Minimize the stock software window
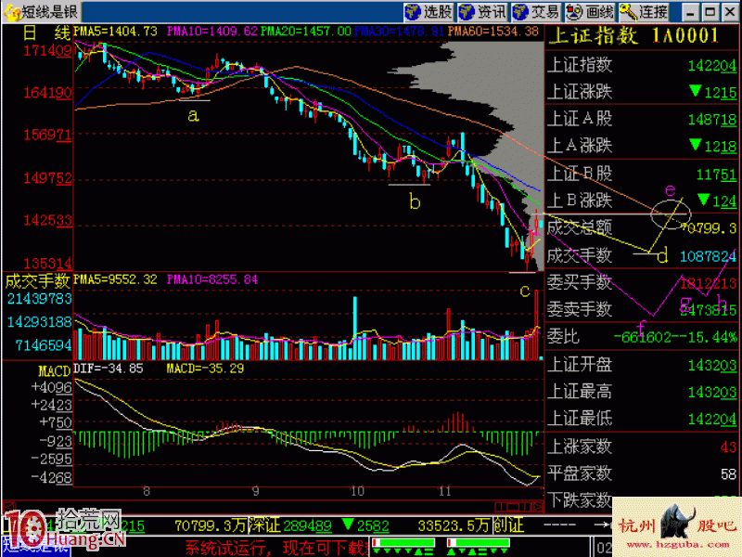The height and width of the screenshot is (557, 742). pyautogui.click(x=690, y=12)
